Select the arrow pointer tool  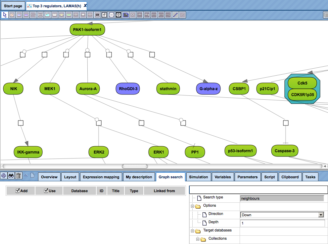[5, 15]
